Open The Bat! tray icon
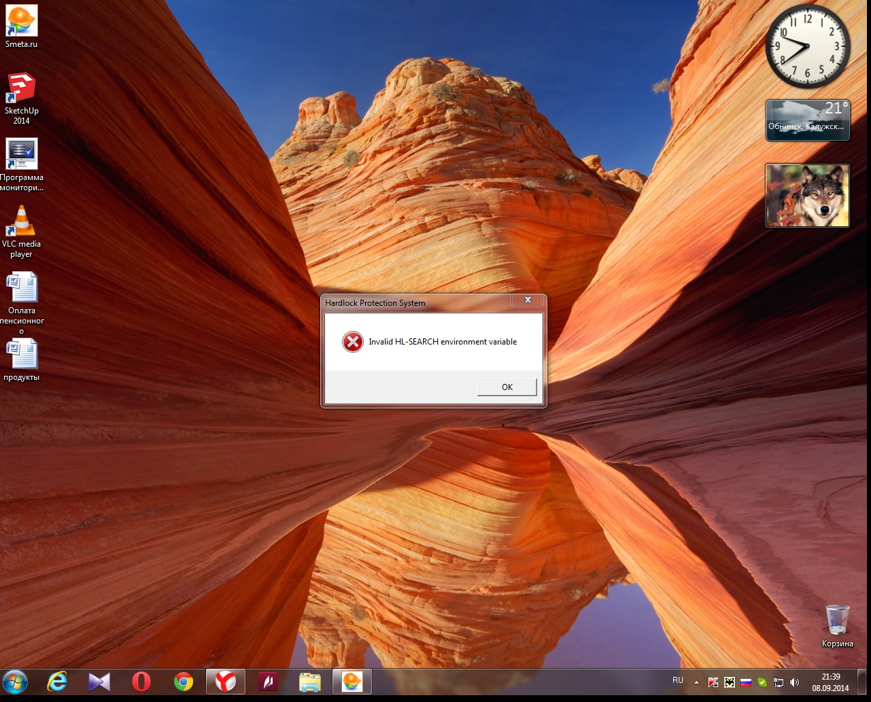 [x=730, y=682]
